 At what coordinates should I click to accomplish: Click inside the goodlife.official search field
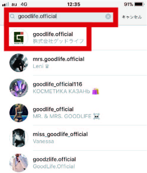click(61, 17)
